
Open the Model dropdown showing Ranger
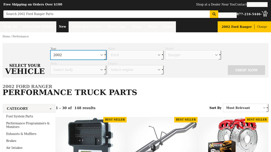click(x=193, y=55)
